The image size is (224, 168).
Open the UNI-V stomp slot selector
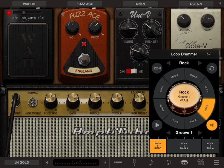point(140,4)
